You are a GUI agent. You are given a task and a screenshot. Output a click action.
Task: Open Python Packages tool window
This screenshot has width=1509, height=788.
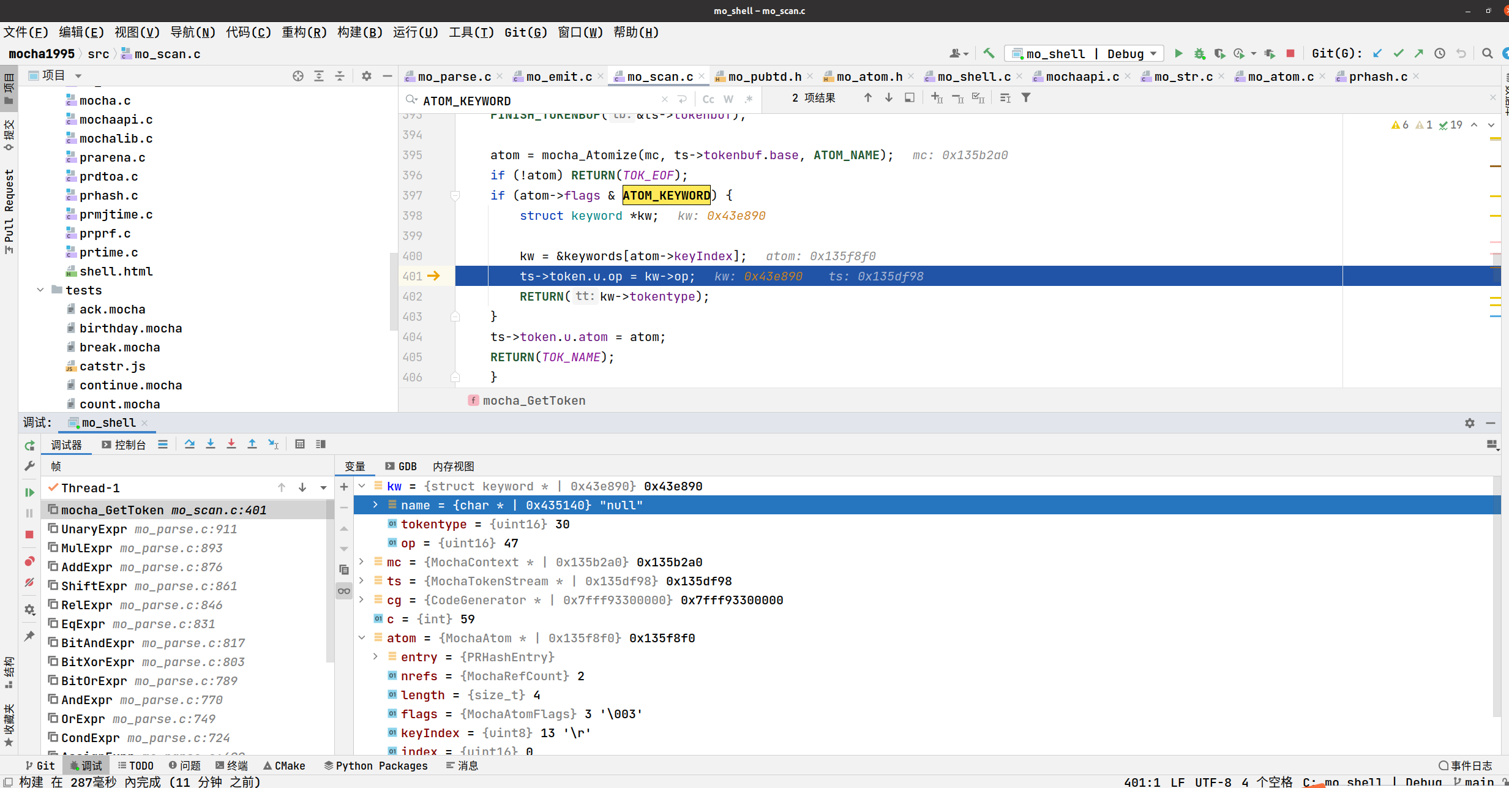[x=375, y=766]
